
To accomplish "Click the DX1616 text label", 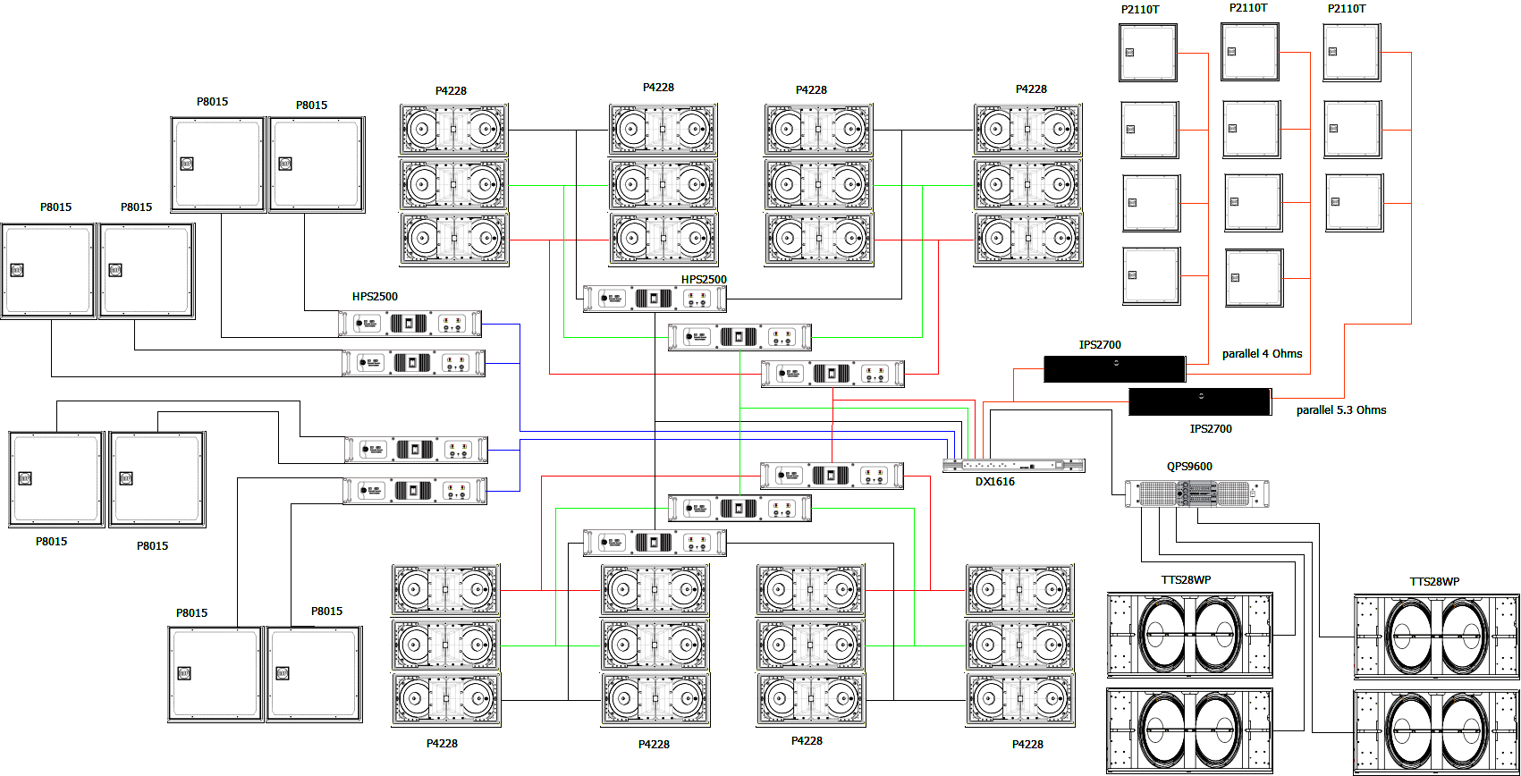I will tap(994, 482).
